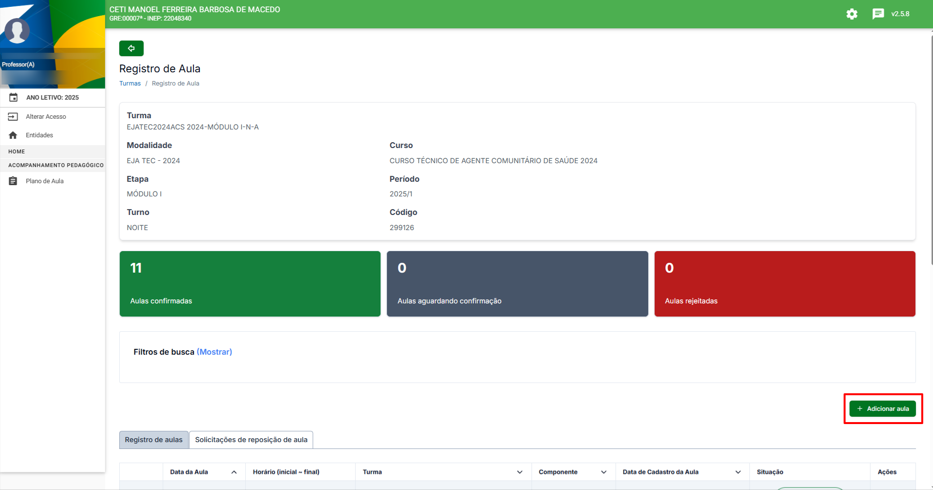Screen dimensions: 933x490
Task: Click the Plano de Aula clipboard icon
Action: [x=13, y=181]
